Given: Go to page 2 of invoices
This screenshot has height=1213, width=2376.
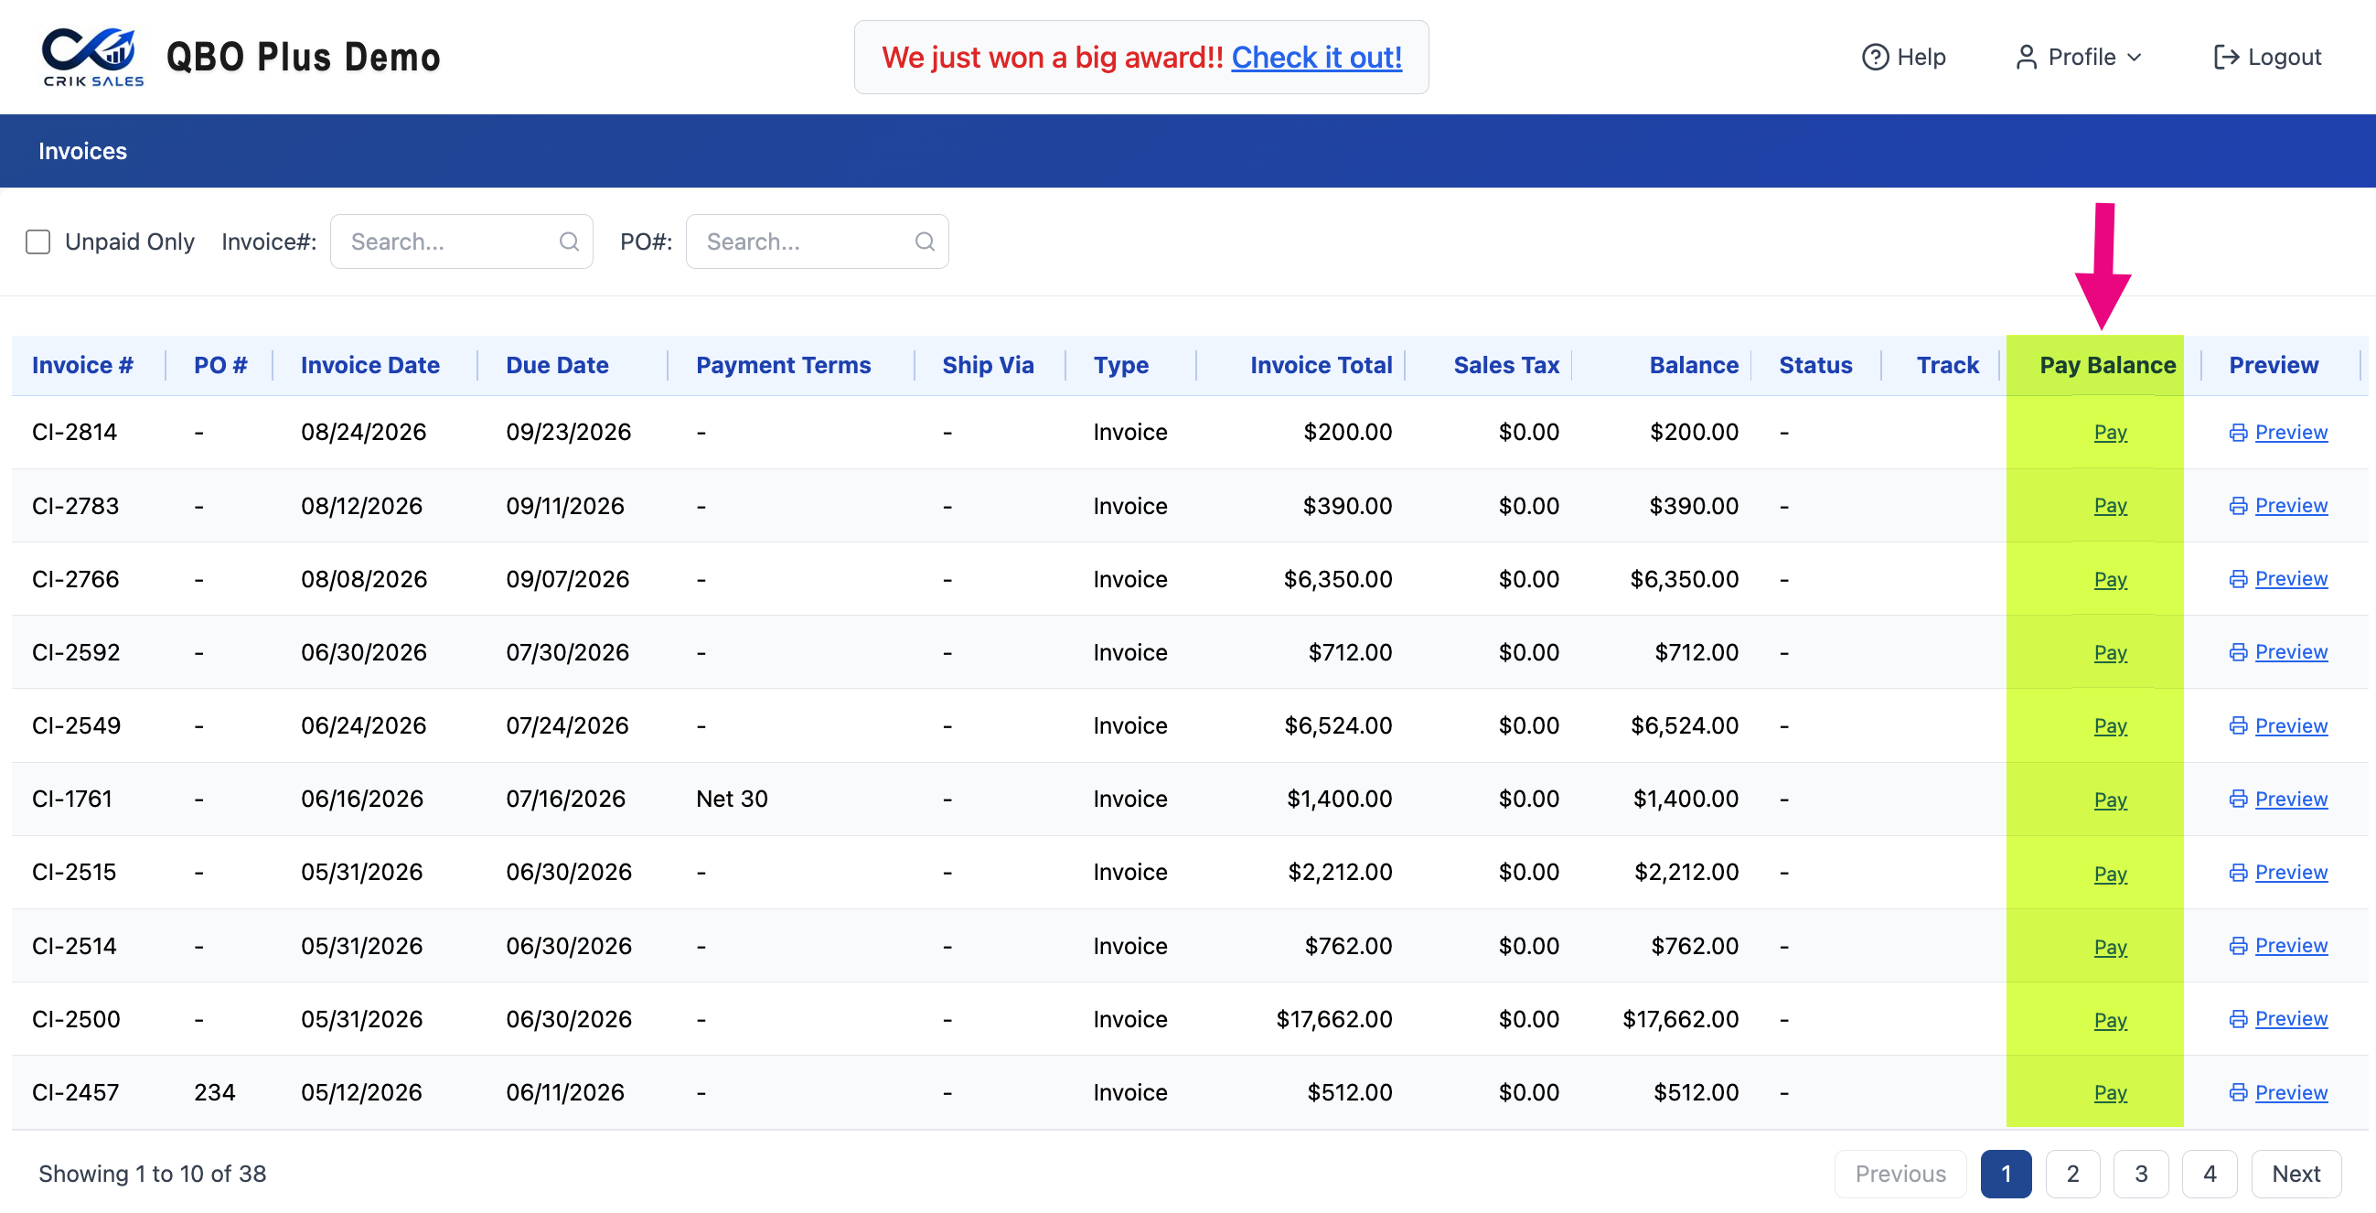Looking at the screenshot, I should point(2072,1174).
